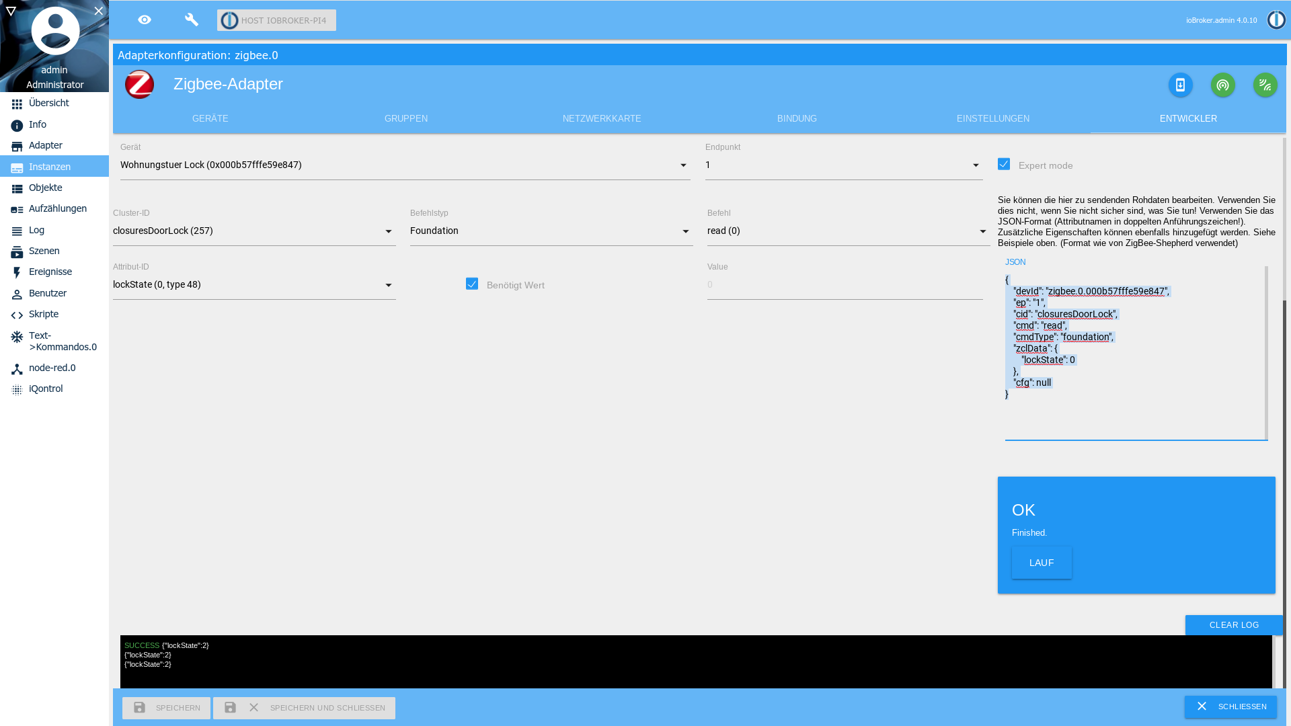This screenshot has width=1291, height=726.
Task: Open Objekte in the sidebar
Action: click(x=54, y=188)
